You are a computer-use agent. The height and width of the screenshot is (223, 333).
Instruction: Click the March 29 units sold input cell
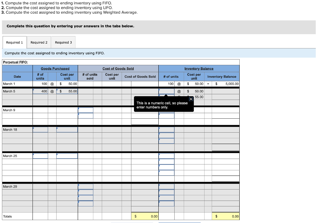coord(86,187)
